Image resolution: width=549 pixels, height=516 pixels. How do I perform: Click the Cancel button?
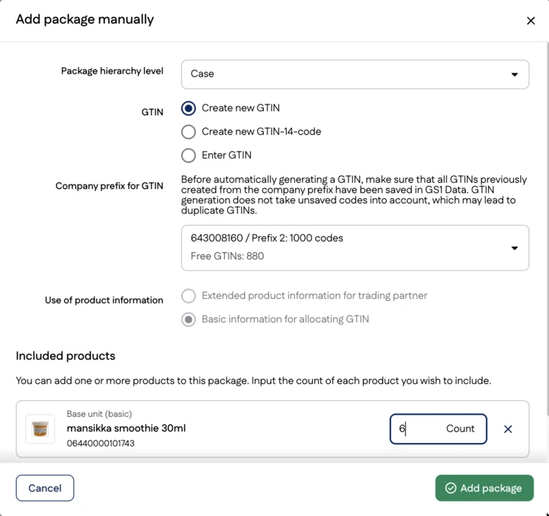pyautogui.click(x=45, y=488)
